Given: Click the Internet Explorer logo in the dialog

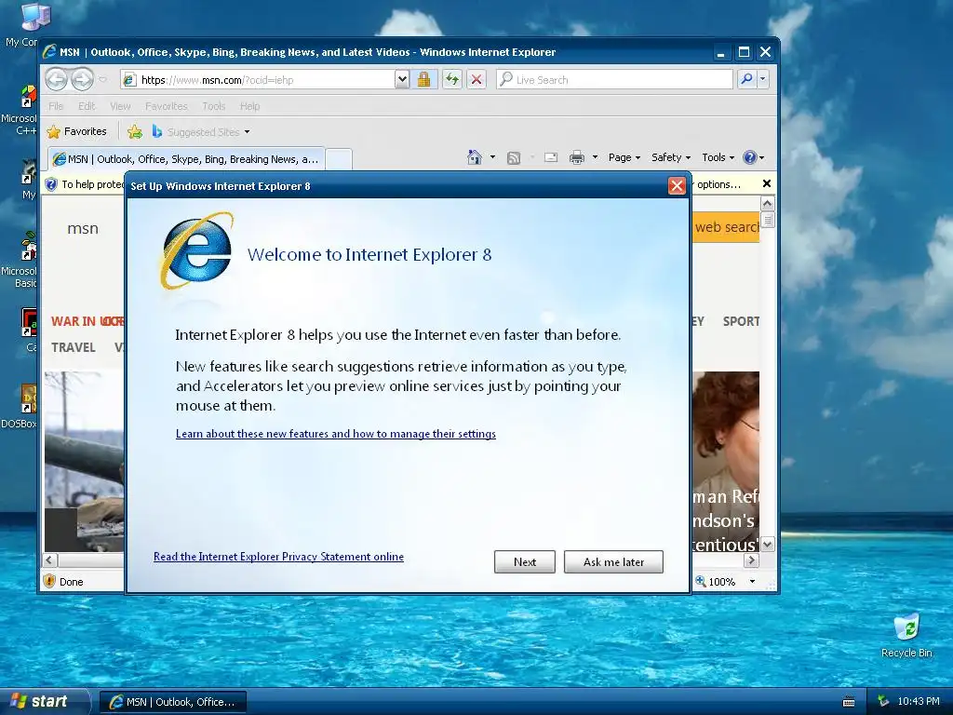Looking at the screenshot, I should click(x=196, y=250).
